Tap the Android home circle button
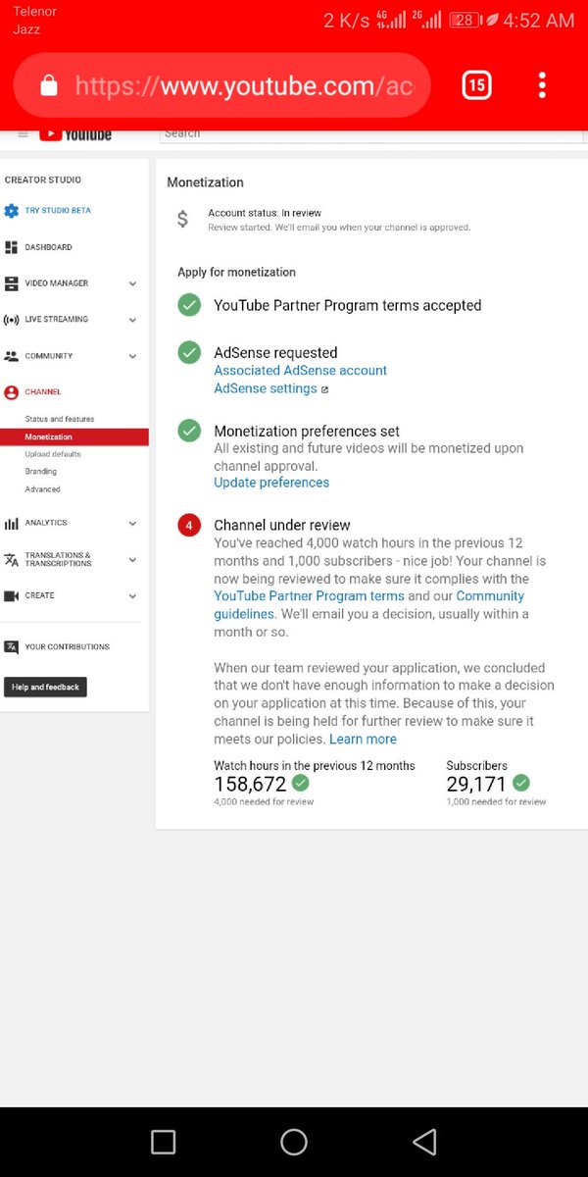The image size is (588, 1177). click(294, 1142)
